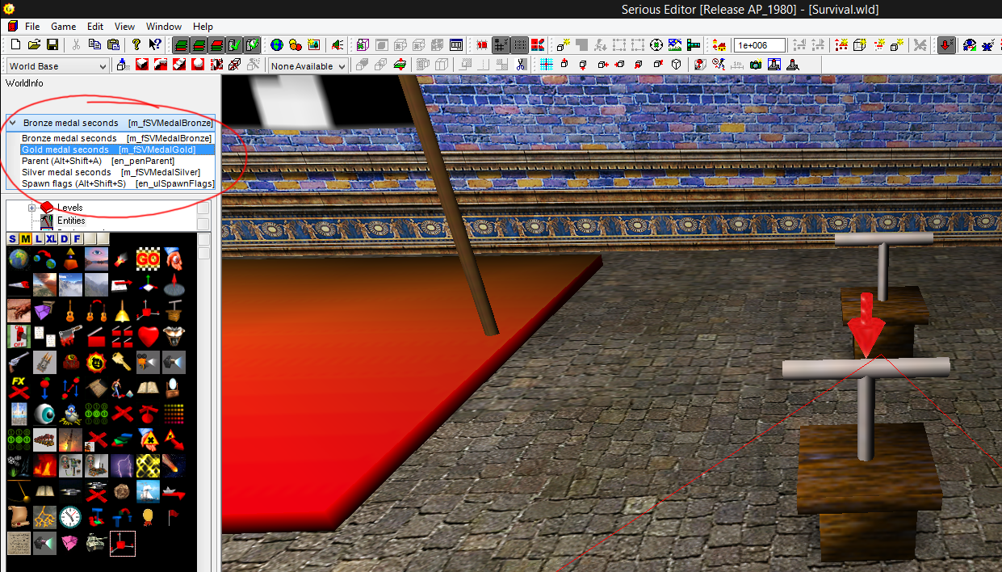Switch browser icon size to M

[x=25, y=238]
